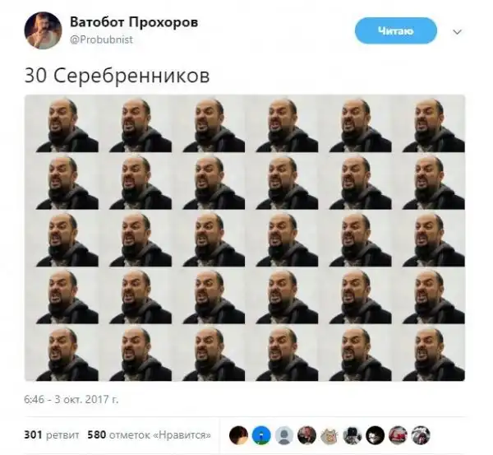Click the sixth liker avatar in the row

352,435
